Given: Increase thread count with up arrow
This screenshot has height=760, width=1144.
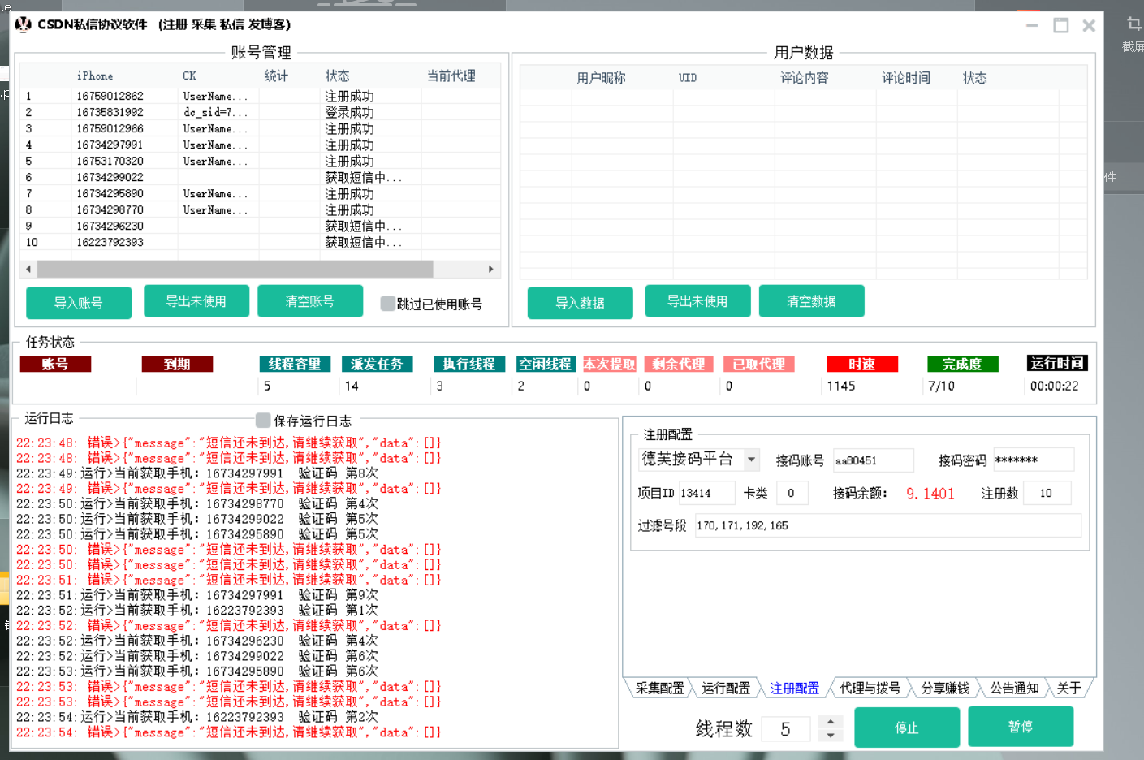Looking at the screenshot, I should [830, 721].
